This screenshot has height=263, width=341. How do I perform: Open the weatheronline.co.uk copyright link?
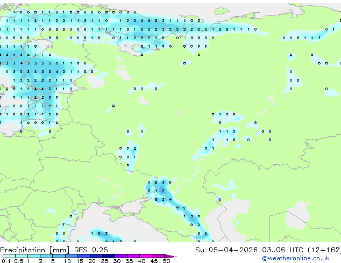point(296,258)
